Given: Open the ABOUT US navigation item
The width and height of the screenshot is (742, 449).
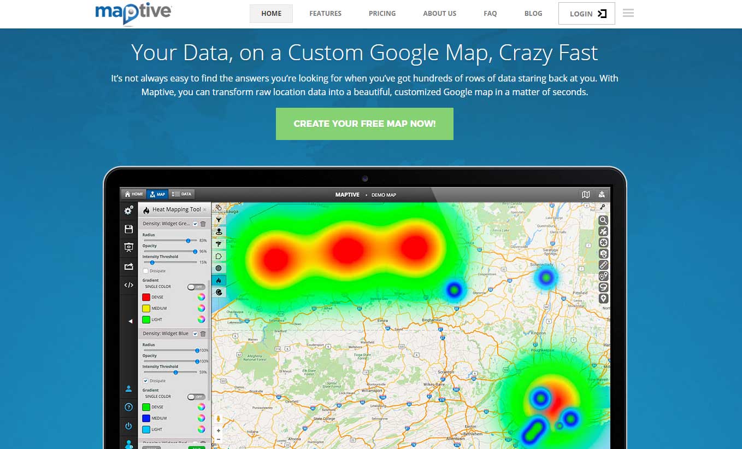Looking at the screenshot, I should click(439, 14).
